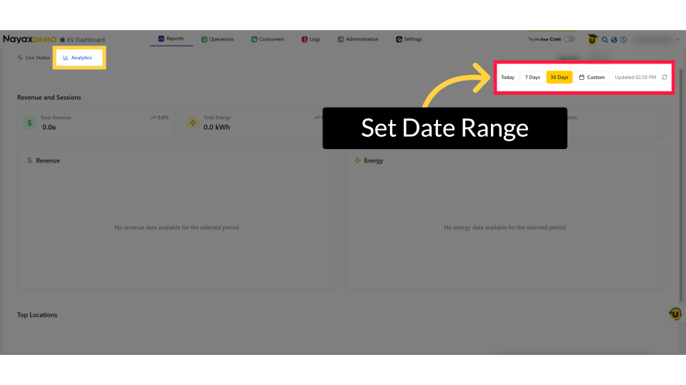This screenshot has height=385, width=686.
Task: Open the Custom date range picker
Action: [x=592, y=77]
